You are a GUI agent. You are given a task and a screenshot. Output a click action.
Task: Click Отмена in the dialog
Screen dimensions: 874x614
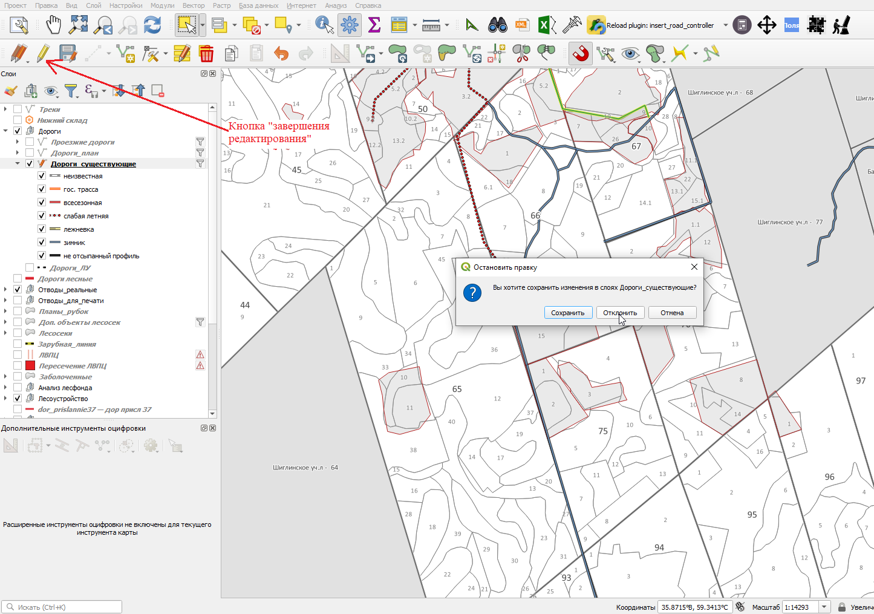[x=672, y=313]
